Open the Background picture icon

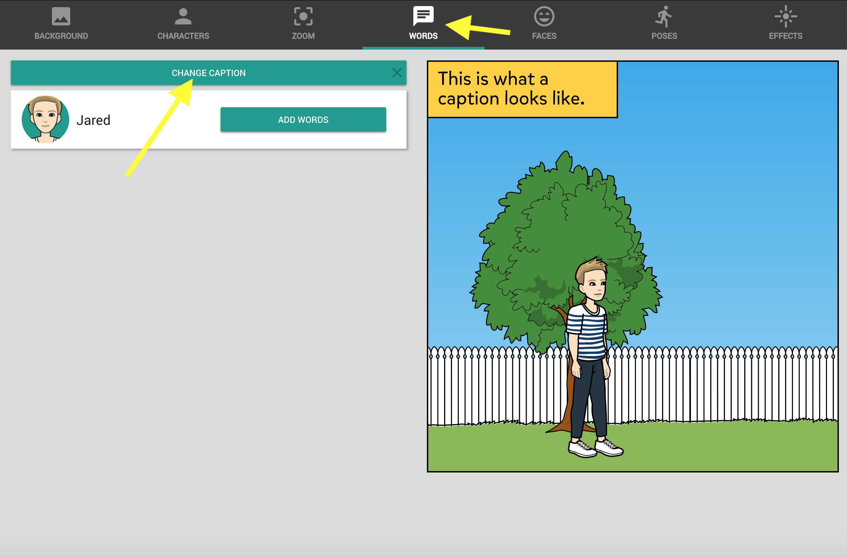[61, 16]
